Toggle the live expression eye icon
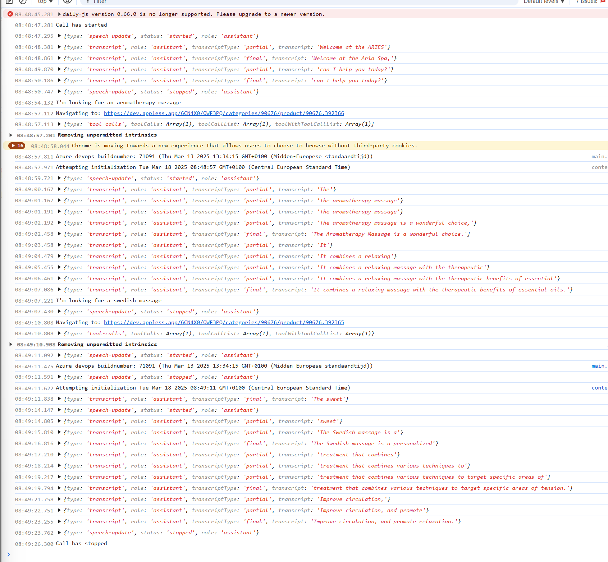This screenshot has height=562, width=608. [67, 1]
